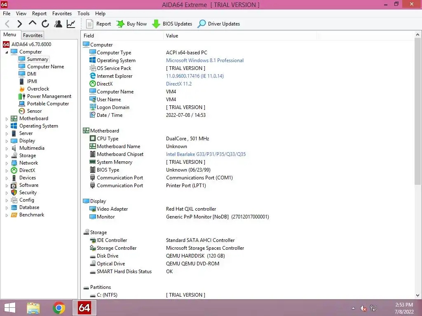
Task: Click the vertical scrollbar down arrow
Action: pos(418,295)
